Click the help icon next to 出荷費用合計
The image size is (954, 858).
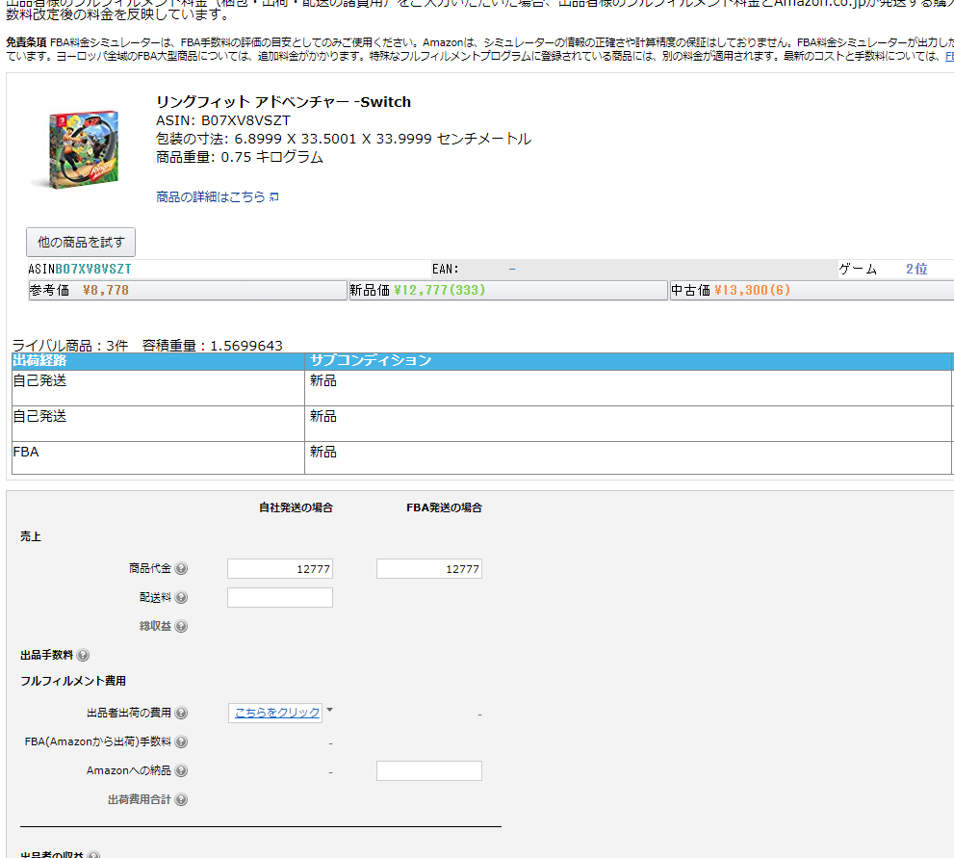point(181,799)
